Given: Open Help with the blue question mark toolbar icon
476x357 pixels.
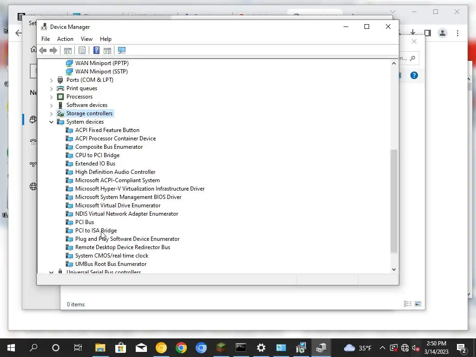Looking at the screenshot, I should [96, 50].
